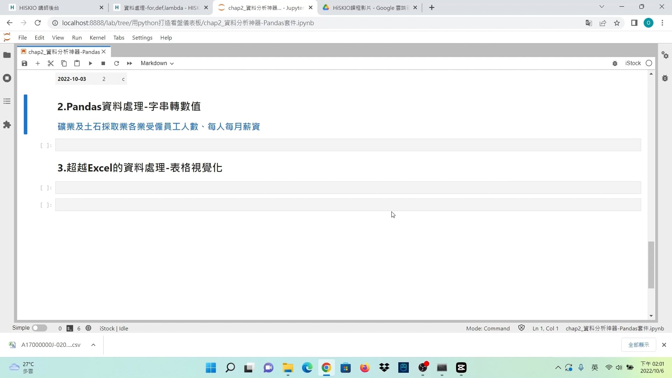Open Extension Manager puzzle piece icon
This screenshot has width=672, height=378.
pyautogui.click(x=7, y=125)
